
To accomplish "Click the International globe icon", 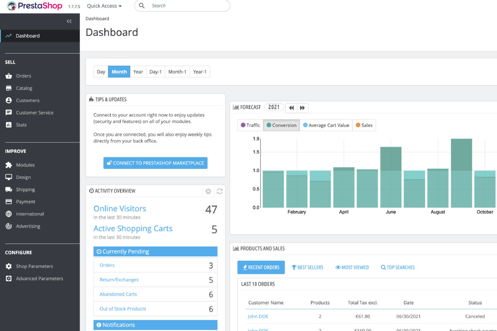I will point(8,214).
